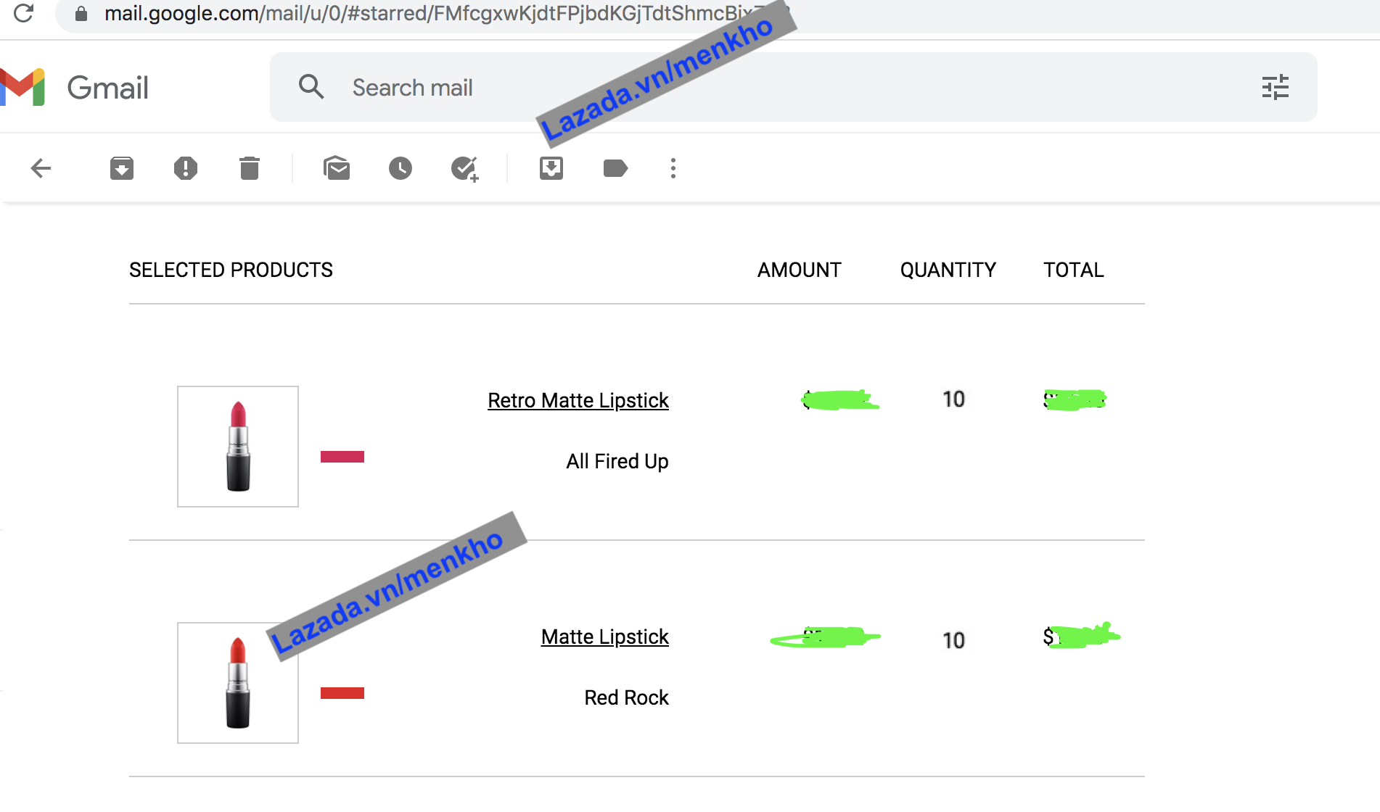Reload the page with browser refresh icon
Viewport: 1380px width, 812px height.
point(24,13)
